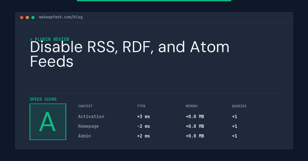Click the 'Disable RSS, RDF, and Atom Feeds' title
Viewport: 308px width, 161px height.
[x=130, y=54]
